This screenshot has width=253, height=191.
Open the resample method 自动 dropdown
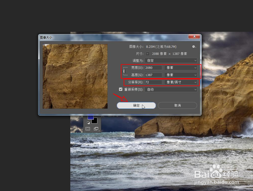pos(171,89)
